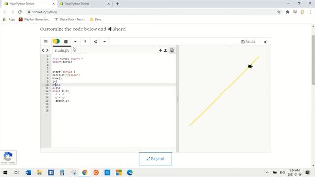Image resolution: width=315 pixels, height=177 pixels.
Task: Expand the share options dropdown arrow
Action: [105, 42]
